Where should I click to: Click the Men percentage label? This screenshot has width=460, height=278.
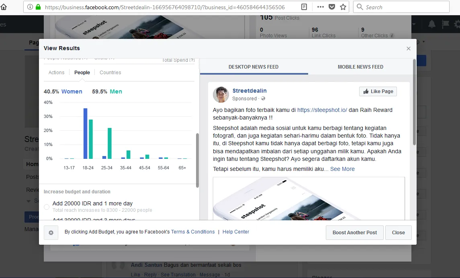[x=107, y=91]
